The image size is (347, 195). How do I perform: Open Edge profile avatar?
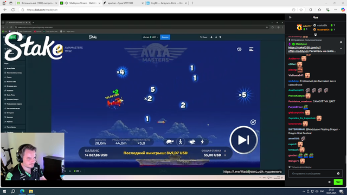coord(4,3)
